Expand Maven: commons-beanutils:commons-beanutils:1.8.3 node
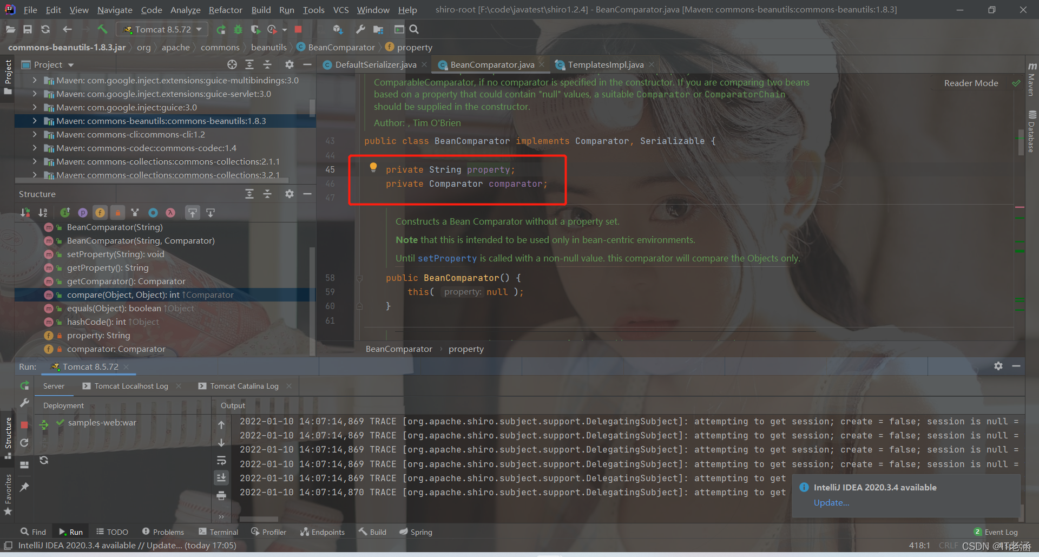 click(x=35, y=121)
